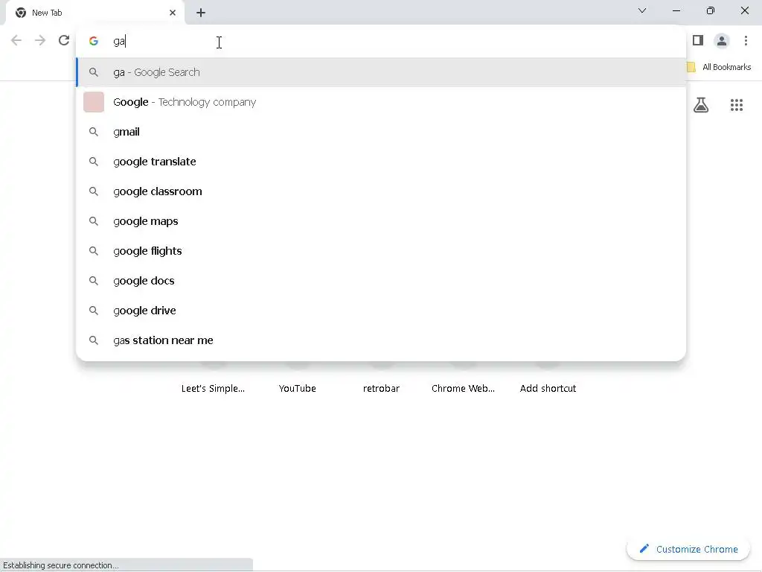Open the retrobar shortcut
This screenshot has width=762, height=572.
click(x=381, y=388)
